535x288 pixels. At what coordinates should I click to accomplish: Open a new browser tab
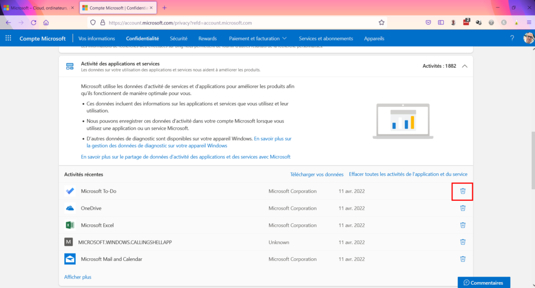[x=165, y=8]
